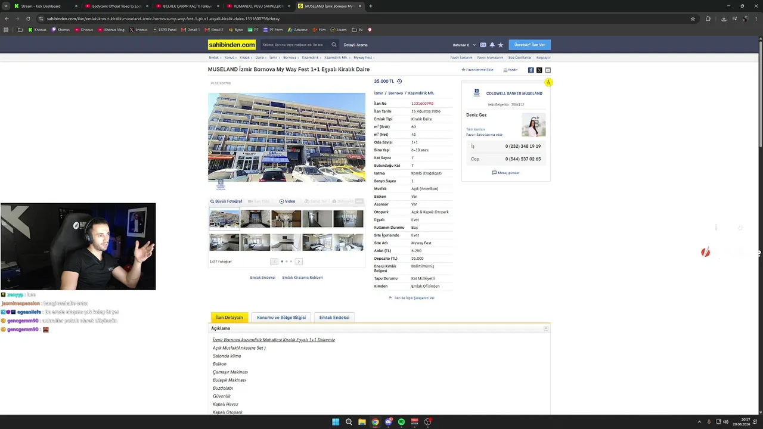Click the Kiralık breadcrumb link
The image size is (763, 429).
(x=244, y=58)
